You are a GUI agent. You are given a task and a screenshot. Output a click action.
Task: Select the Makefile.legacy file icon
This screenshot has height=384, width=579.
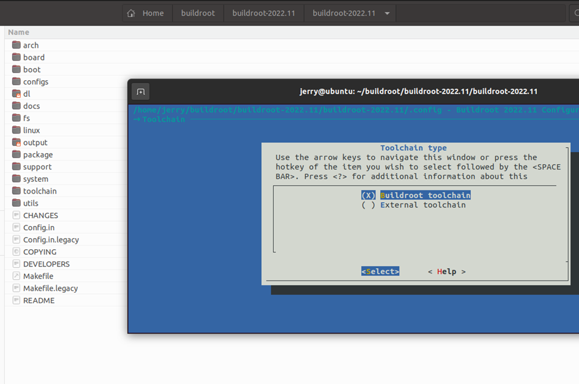tap(17, 288)
